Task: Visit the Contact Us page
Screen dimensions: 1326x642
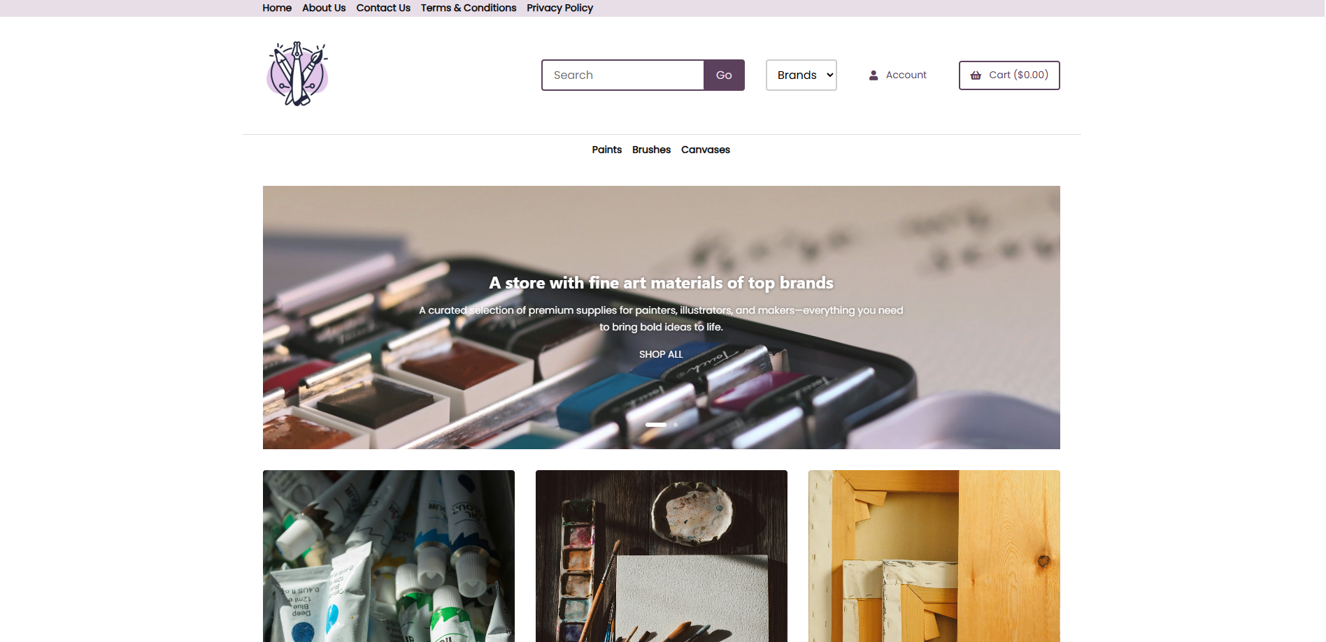Action: pos(383,8)
